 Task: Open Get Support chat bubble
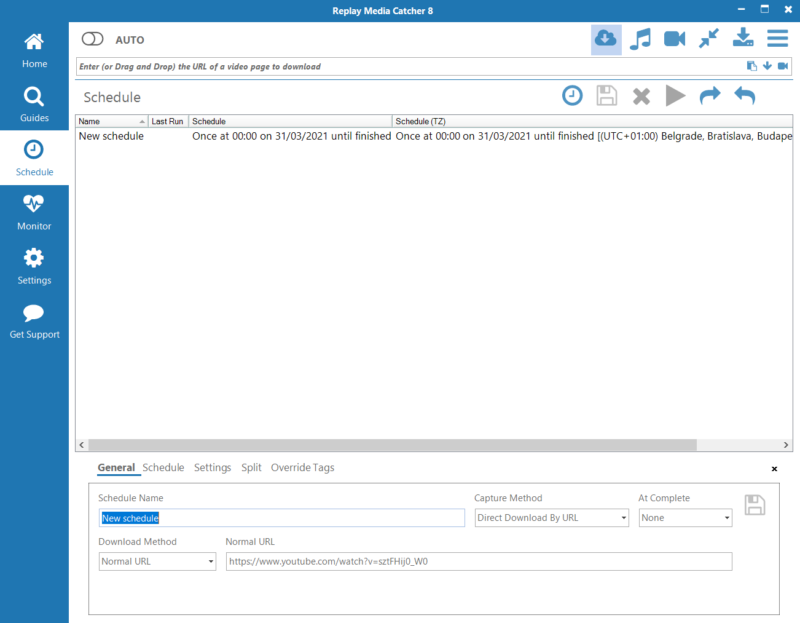point(34,320)
